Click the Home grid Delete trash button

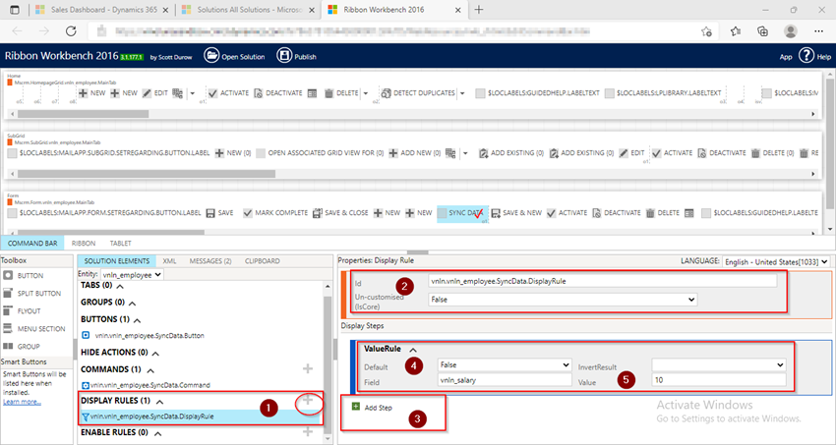[341, 93]
